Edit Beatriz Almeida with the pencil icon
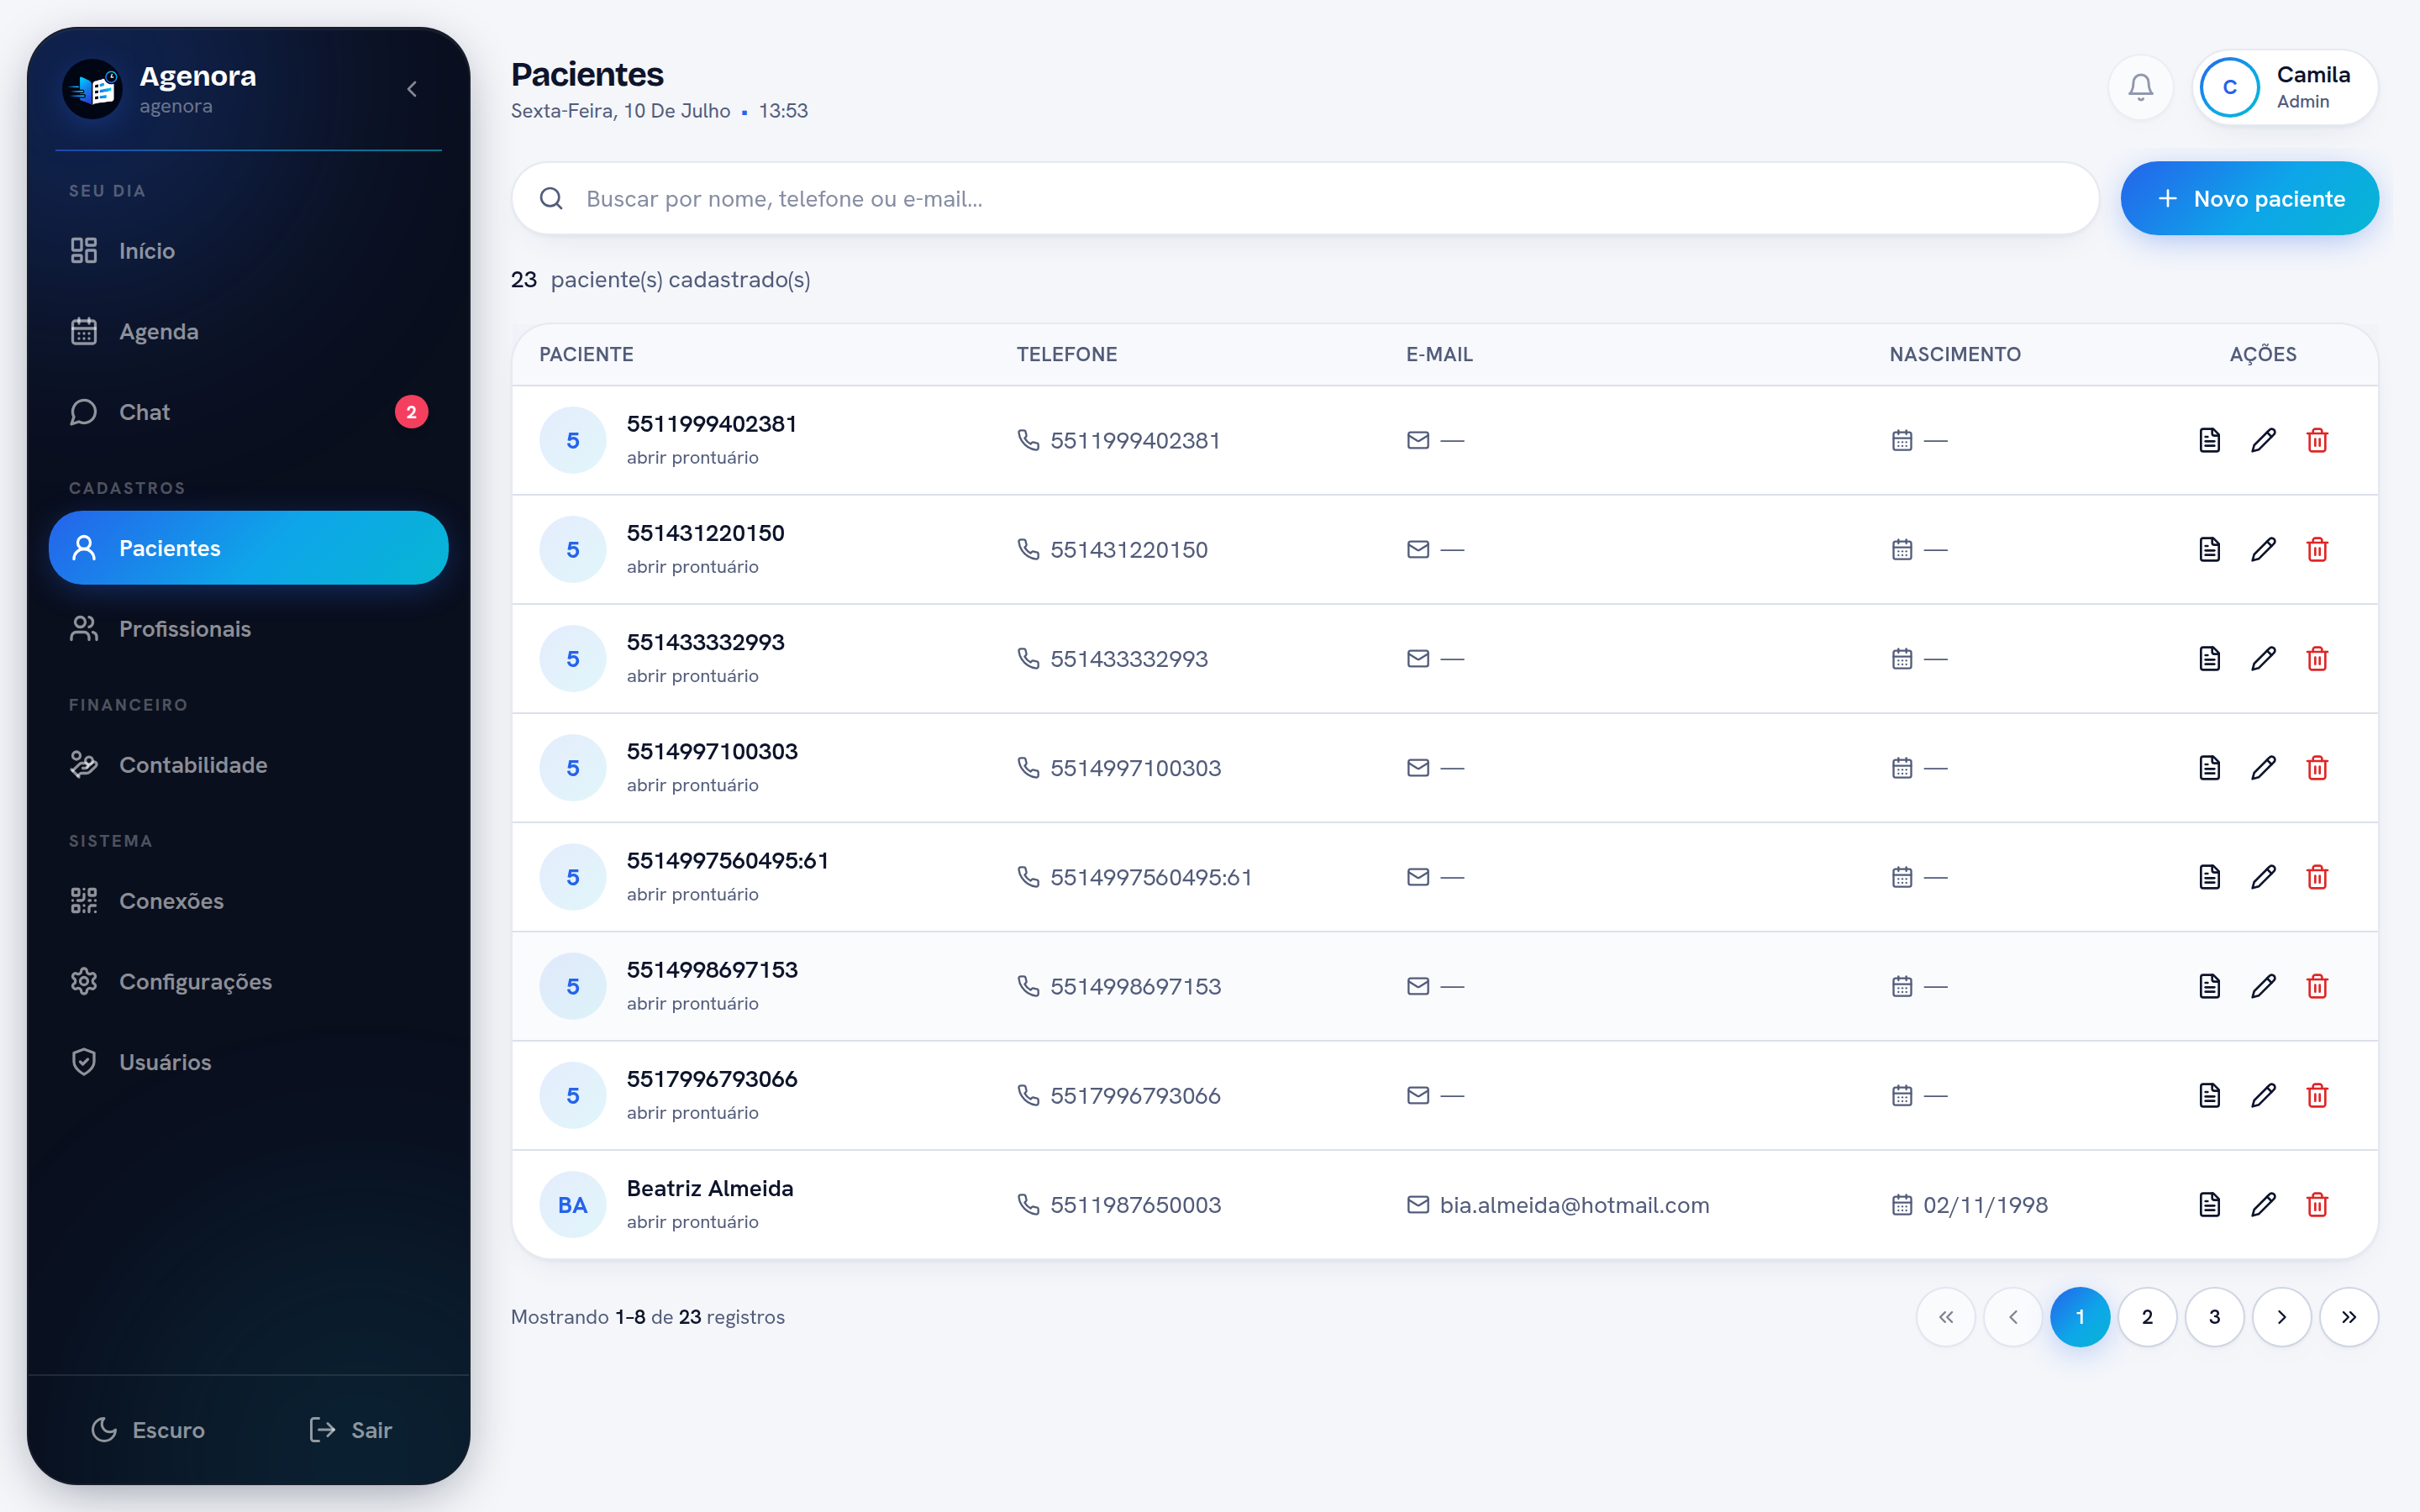The image size is (2420, 1512). point(2263,1204)
